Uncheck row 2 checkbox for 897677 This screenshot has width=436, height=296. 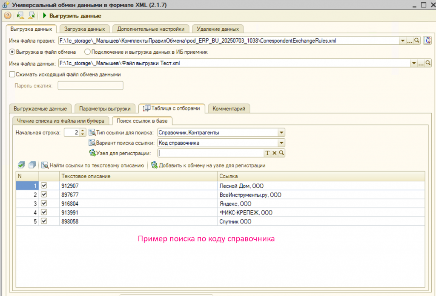[x=44, y=194]
